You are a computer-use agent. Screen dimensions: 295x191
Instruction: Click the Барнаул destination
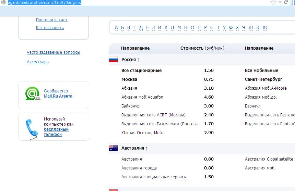click(253, 106)
